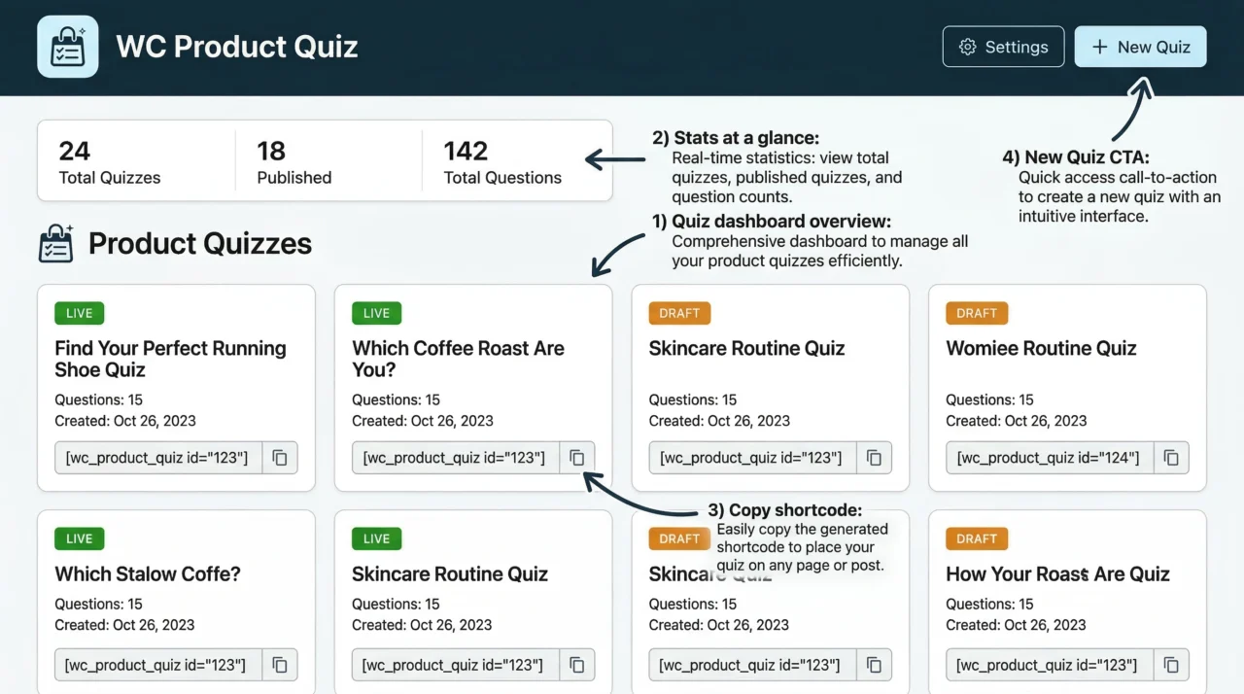Copy shortcode for Which Coffee Roast Are You
The height and width of the screenshot is (694, 1244).
(577, 458)
